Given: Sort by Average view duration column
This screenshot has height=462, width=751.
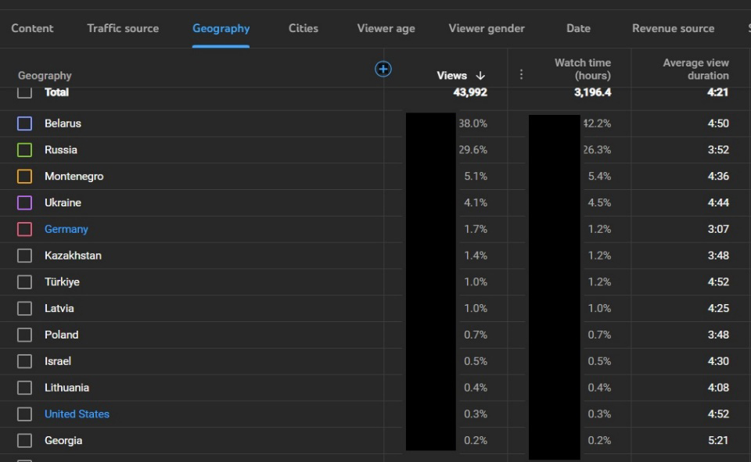Looking at the screenshot, I should [x=695, y=69].
